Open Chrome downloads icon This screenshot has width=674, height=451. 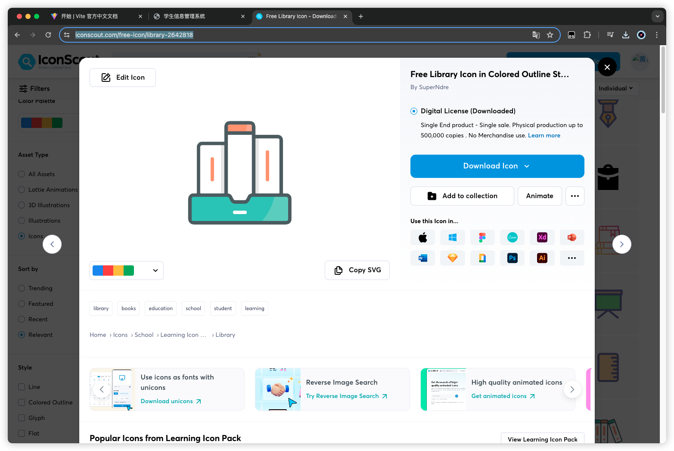click(x=626, y=35)
